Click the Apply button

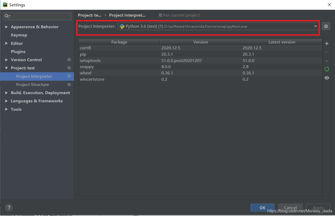pyautogui.click(x=318, y=208)
